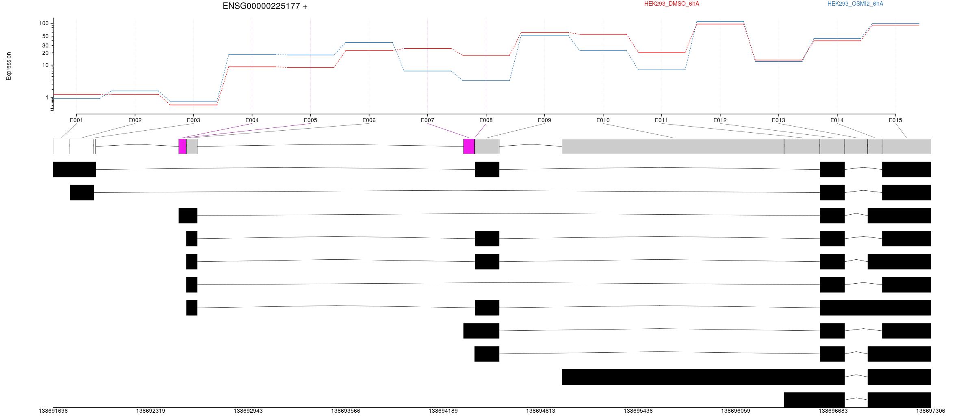Click the E009 exon label
Image resolution: width=975 pixels, height=418 pixels.
pos(544,120)
